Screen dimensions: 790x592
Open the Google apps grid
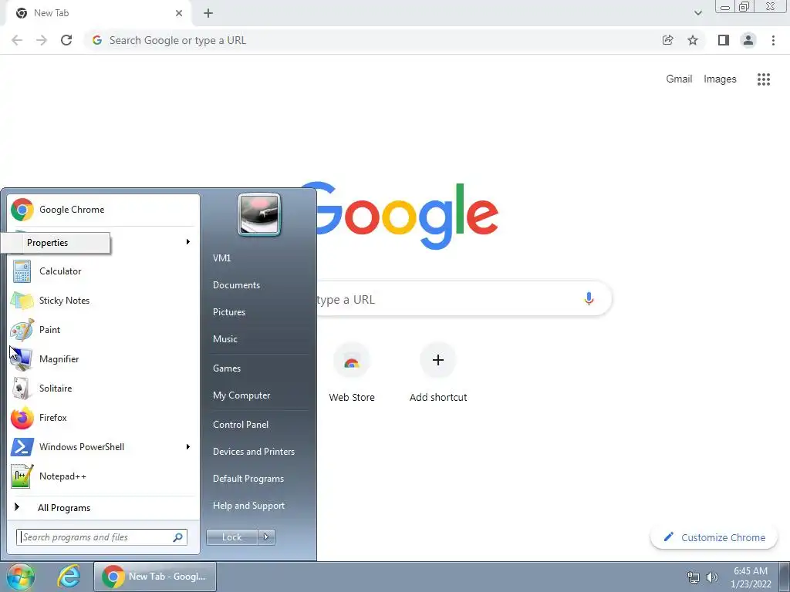764,79
